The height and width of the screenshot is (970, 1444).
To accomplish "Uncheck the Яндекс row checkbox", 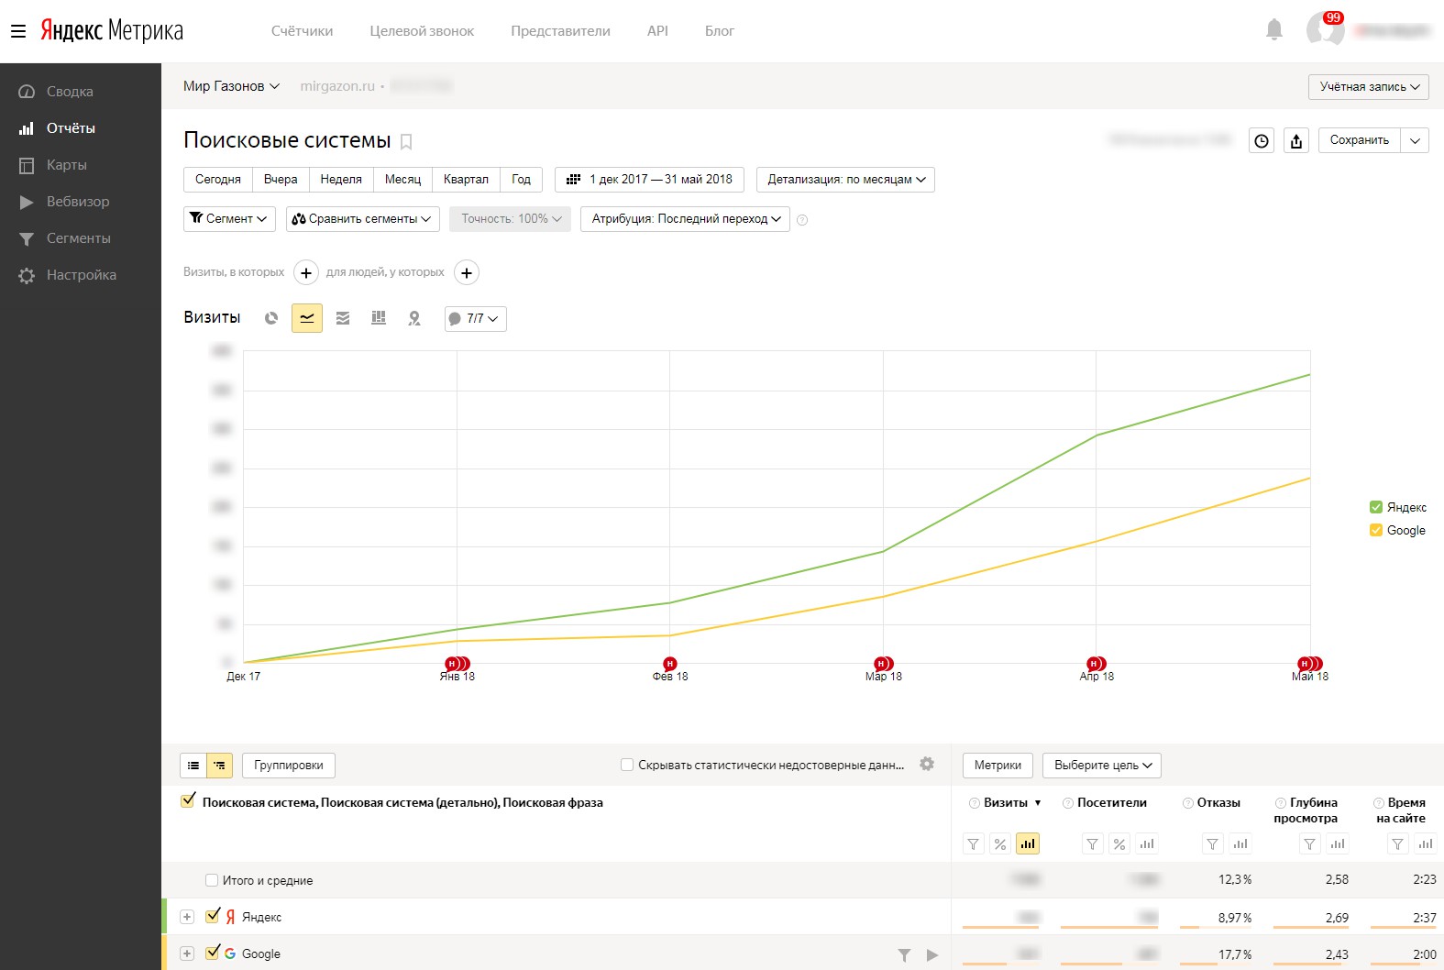I will [x=213, y=916].
